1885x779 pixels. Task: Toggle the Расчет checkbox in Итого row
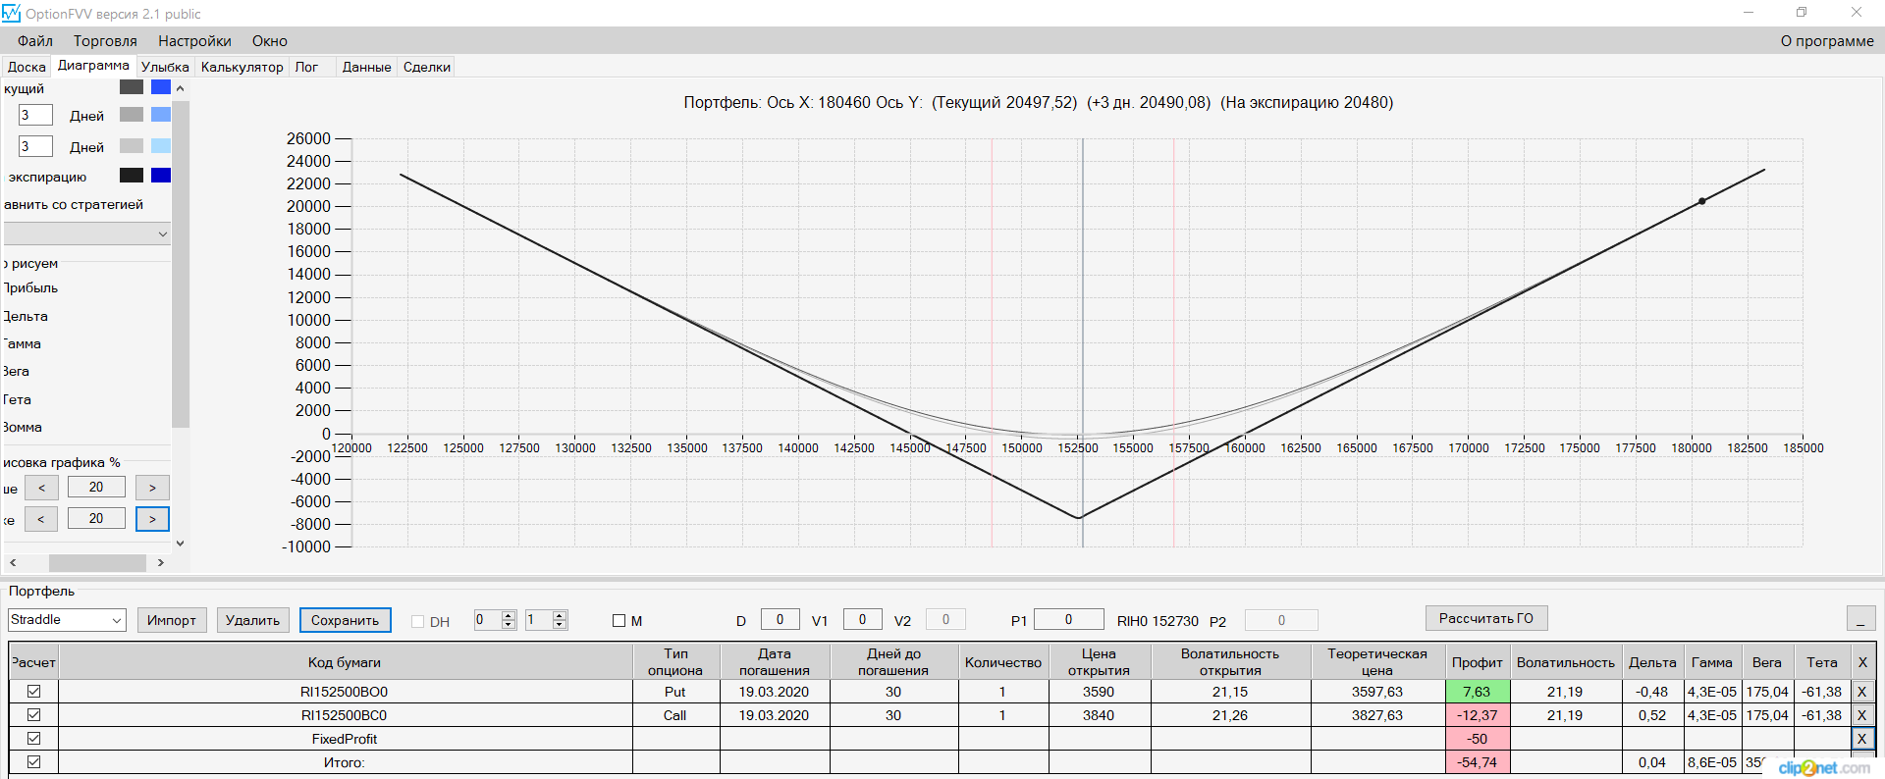click(x=33, y=762)
